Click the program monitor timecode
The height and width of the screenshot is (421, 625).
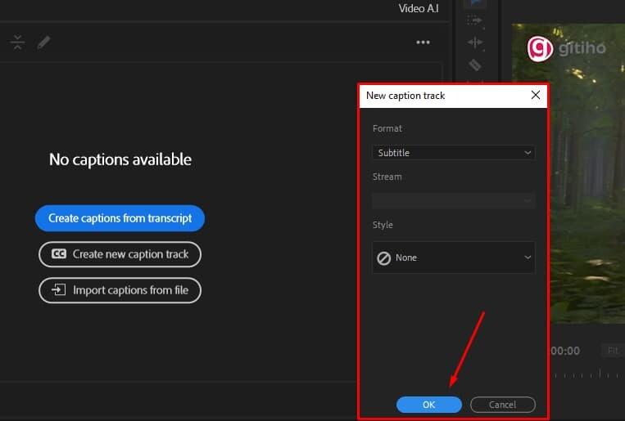(x=565, y=351)
